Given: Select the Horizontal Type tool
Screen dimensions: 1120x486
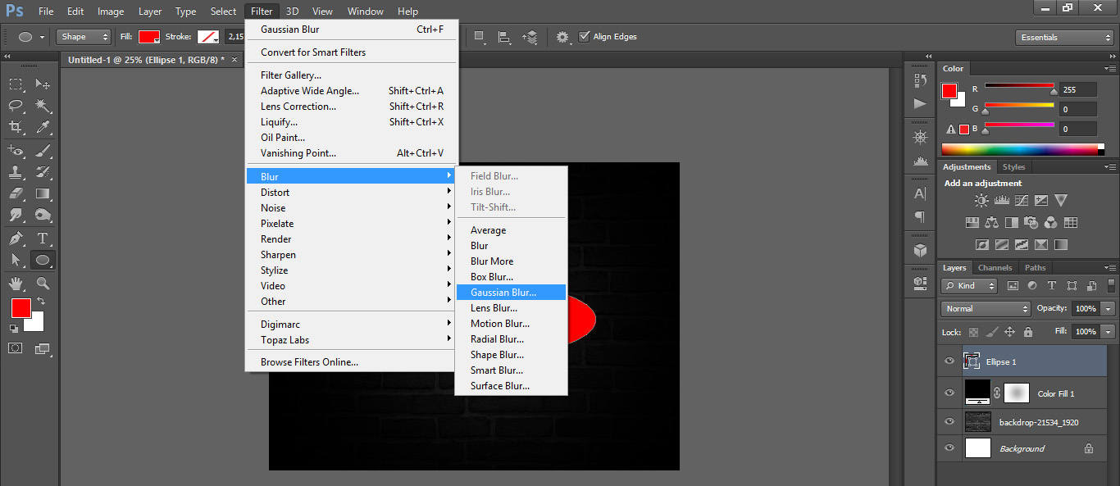Looking at the screenshot, I should pyautogui.click(x=43, y=238).
